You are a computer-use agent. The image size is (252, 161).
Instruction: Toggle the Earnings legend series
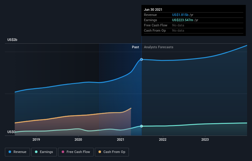coord(44,152)
